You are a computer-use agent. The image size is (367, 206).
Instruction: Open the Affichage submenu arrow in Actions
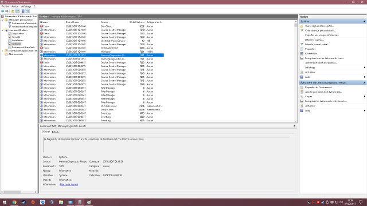(365, 68)
